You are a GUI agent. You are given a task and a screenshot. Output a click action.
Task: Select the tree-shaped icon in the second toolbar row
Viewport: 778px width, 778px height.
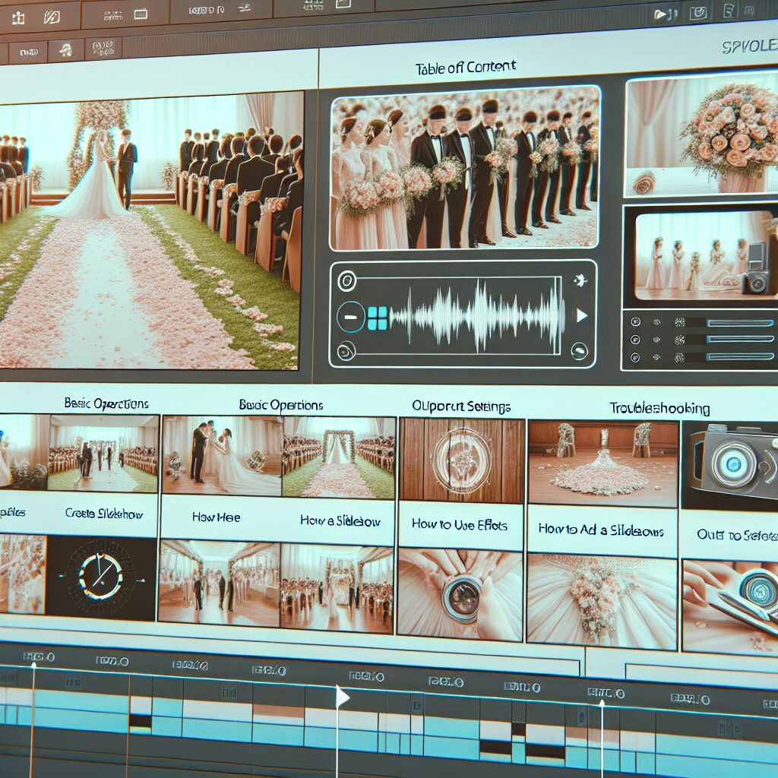(x=65, y=49)
